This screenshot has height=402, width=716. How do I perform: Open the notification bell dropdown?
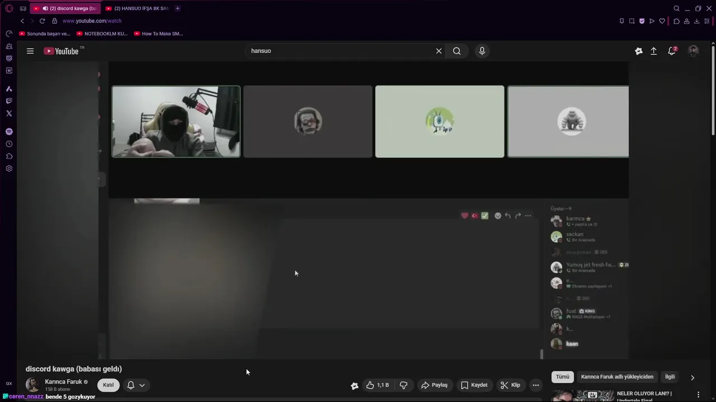(x=136, y=385)
